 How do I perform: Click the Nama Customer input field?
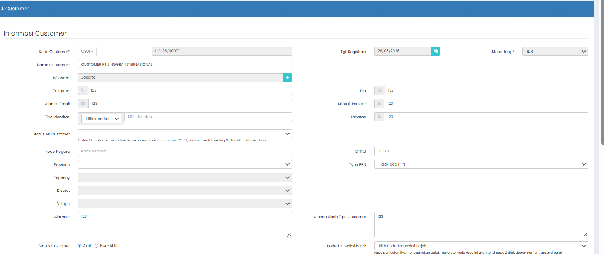coord(185,65)
